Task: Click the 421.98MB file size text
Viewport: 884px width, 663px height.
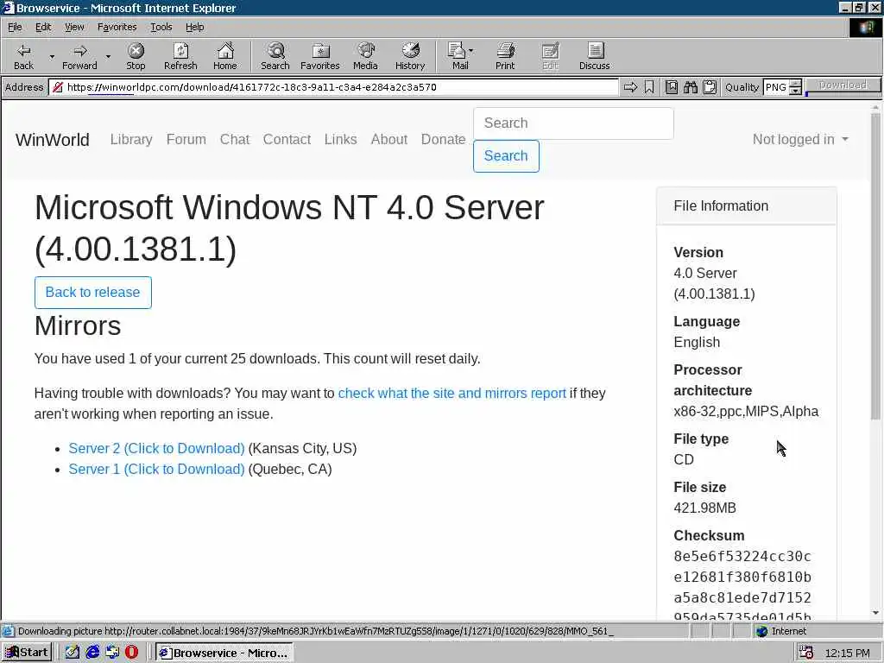Action: (704, 508)
